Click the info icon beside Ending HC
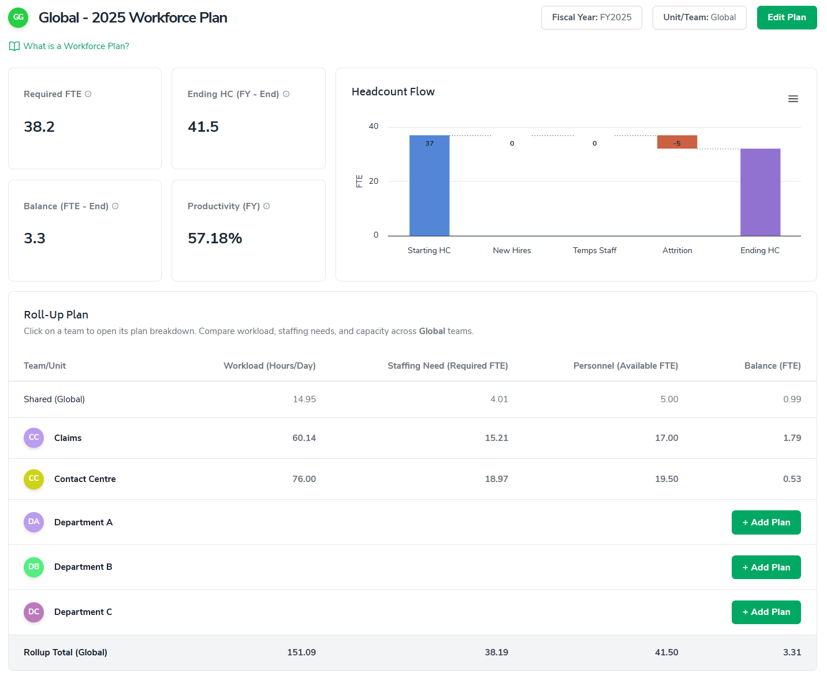The height and width of the screenshot is (686, 827). [286, 94]
